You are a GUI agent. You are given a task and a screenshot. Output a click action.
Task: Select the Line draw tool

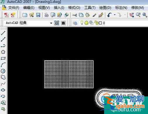tap(3, 33)
